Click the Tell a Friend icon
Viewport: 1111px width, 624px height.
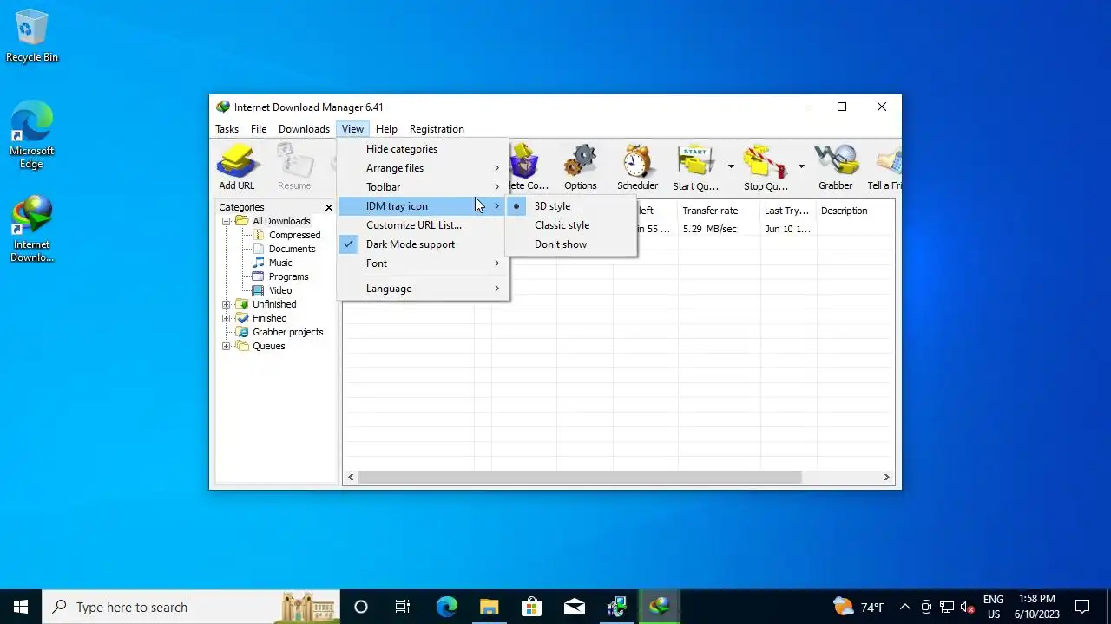tap(884, 167)
